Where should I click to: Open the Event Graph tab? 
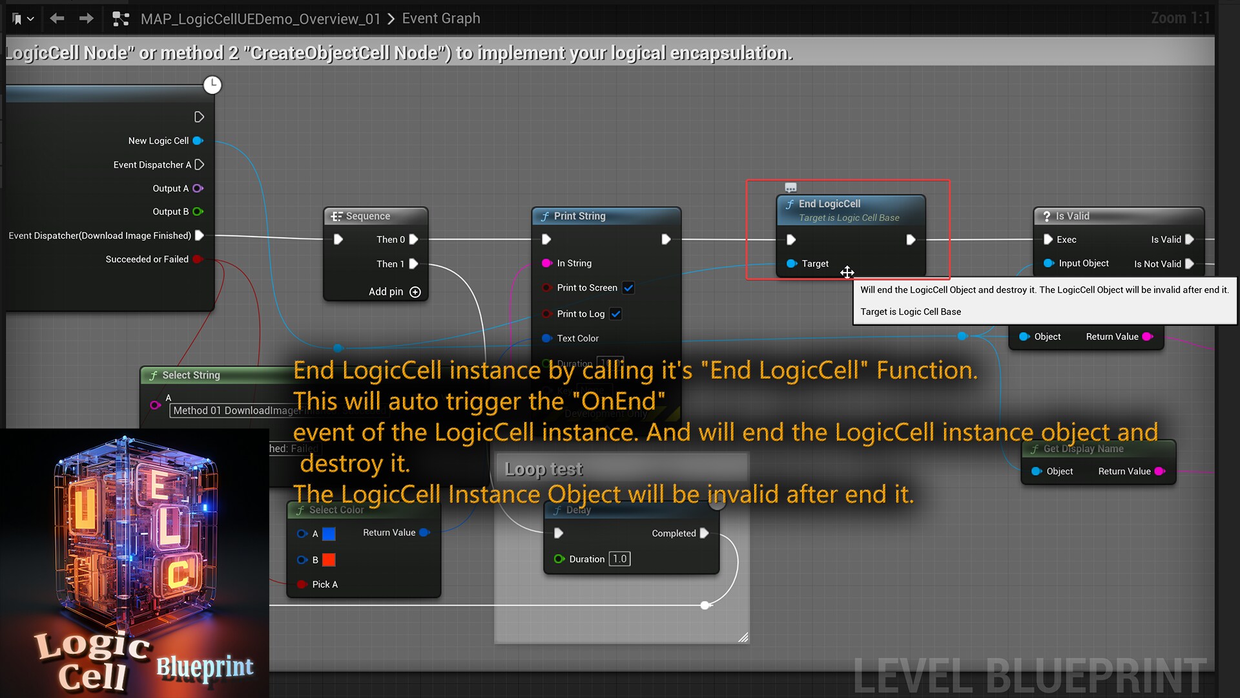pos(441,19)
